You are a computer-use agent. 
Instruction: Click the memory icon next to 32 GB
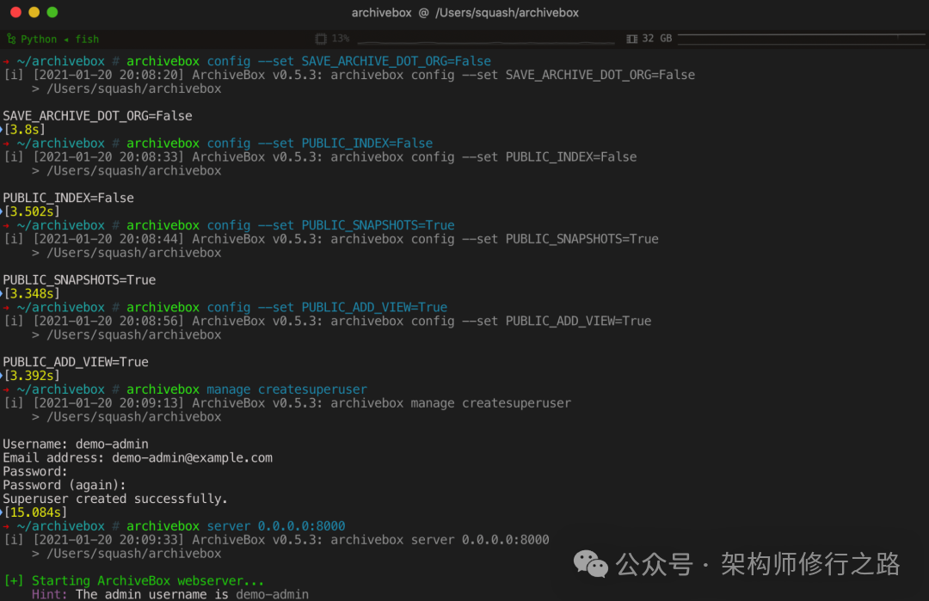click(x=632, y=39)
